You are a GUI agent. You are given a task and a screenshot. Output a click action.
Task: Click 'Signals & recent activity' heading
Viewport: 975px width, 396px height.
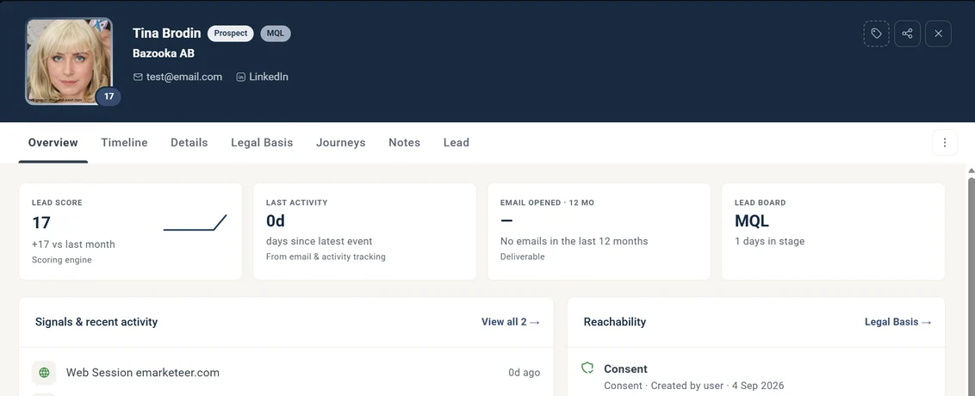96,322
